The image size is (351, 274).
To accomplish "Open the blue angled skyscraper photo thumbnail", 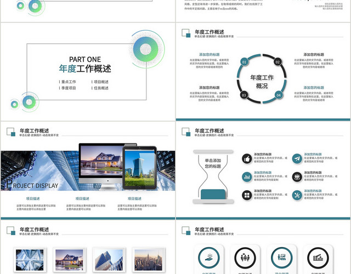I will (x=109, y=260).
